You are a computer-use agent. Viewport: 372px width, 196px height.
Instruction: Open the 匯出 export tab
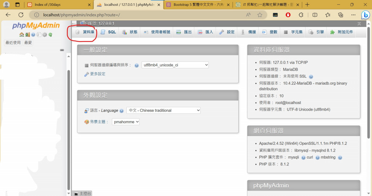click(x=184, y=32)
